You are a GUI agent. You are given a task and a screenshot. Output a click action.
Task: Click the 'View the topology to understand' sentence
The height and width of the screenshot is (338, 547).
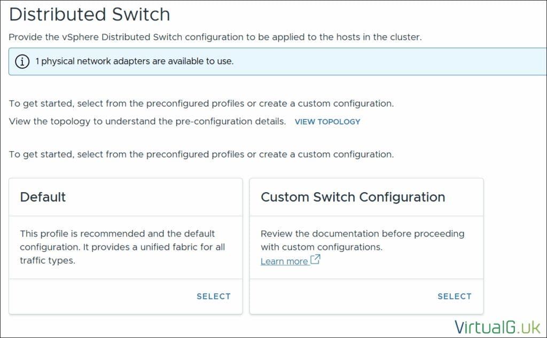(x=147, y=121)
